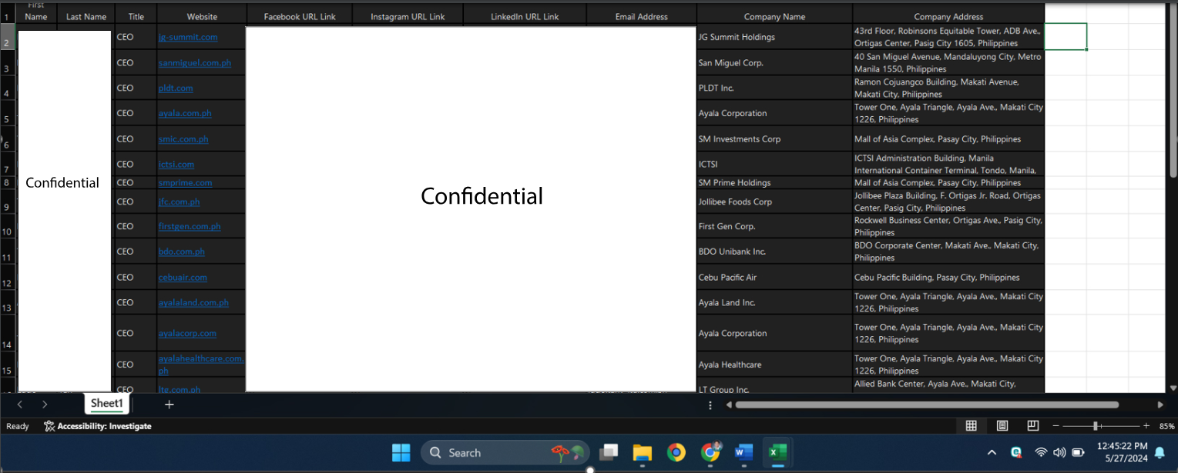Viewport: 1178px width, 473px height.
Task: Open the ayalacorp.com link
Action: 187,333
